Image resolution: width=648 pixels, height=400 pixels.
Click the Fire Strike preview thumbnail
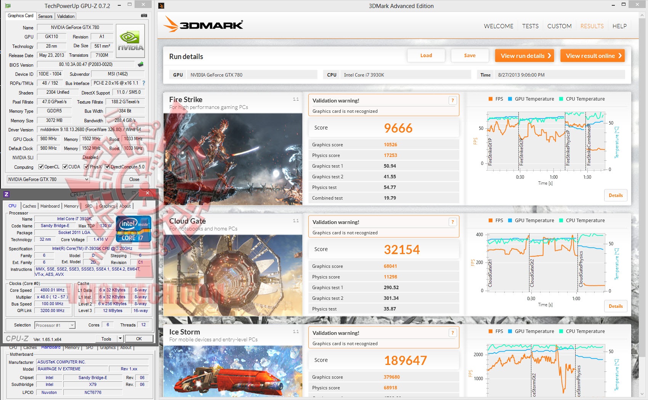click(x=233, y=159)
